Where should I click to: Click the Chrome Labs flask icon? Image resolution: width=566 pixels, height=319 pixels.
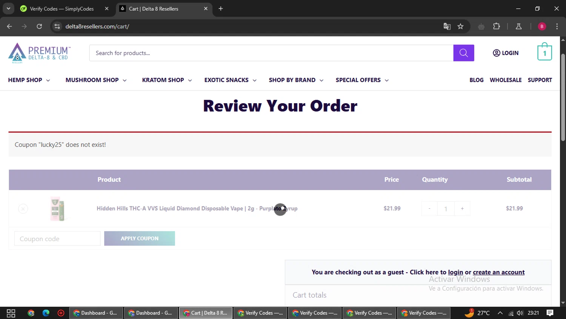[x=519, y=26]
